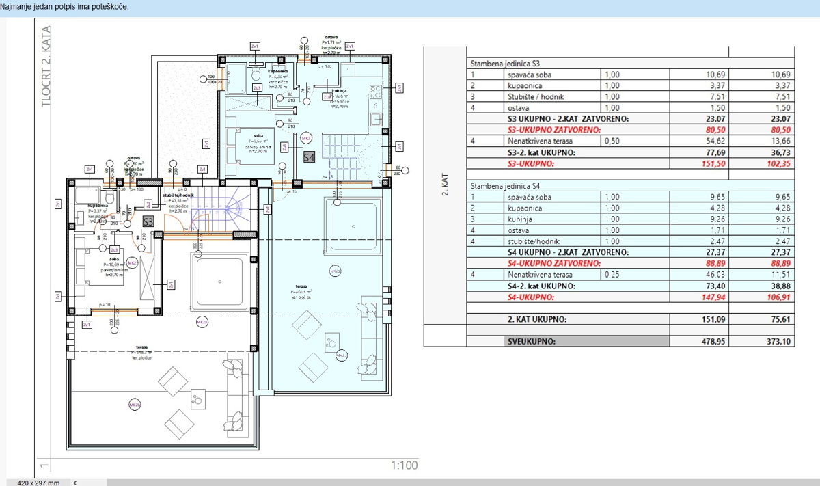Click the total value 478,95
Screen dimensions: 820x486
point(710,341)
